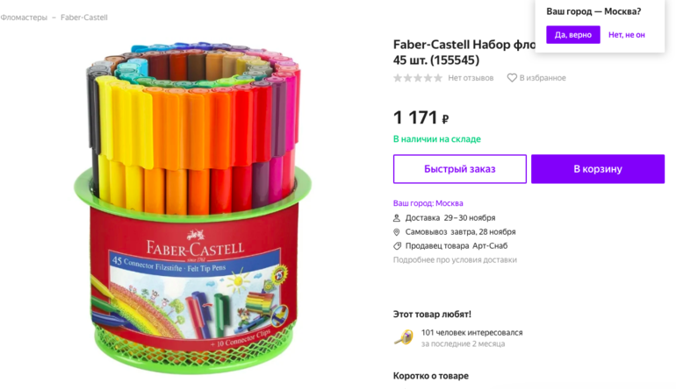Click the first rating star
This screenshot has width=676, height=389.
click(398, 78)
